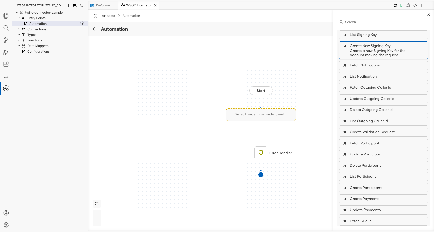Delete the Automation entry point

click(x=82, y=24)
